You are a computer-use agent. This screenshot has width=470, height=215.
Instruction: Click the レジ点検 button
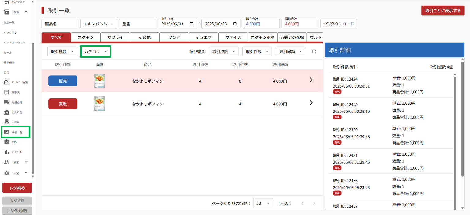click(x=17, y=201)
